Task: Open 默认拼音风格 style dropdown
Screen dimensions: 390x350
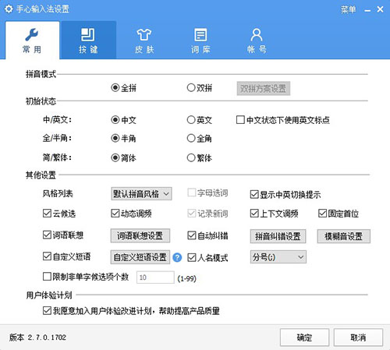Action: (x=141, y=194)
